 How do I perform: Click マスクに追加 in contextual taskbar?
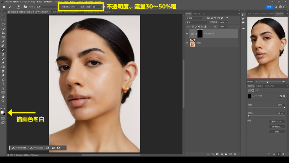37,148
